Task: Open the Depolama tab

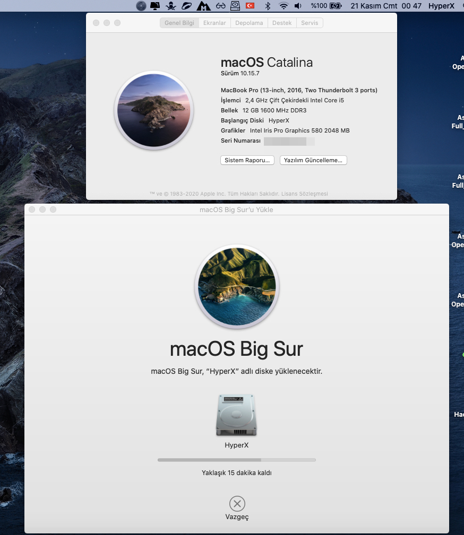Action: tap(249, 23)
